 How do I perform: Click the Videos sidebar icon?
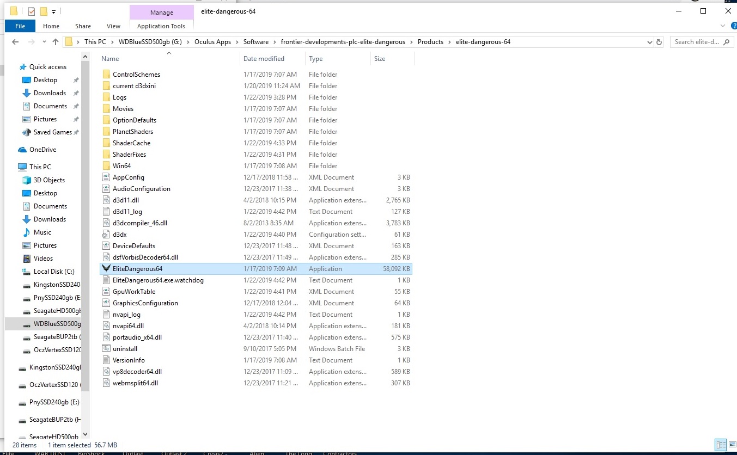click(27, 258)
